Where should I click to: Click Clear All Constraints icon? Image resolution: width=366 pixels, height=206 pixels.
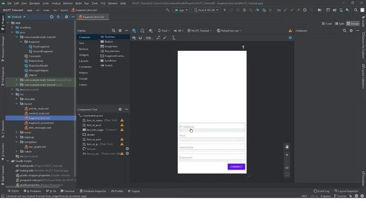pyautogui.click(x=158, y=38)
